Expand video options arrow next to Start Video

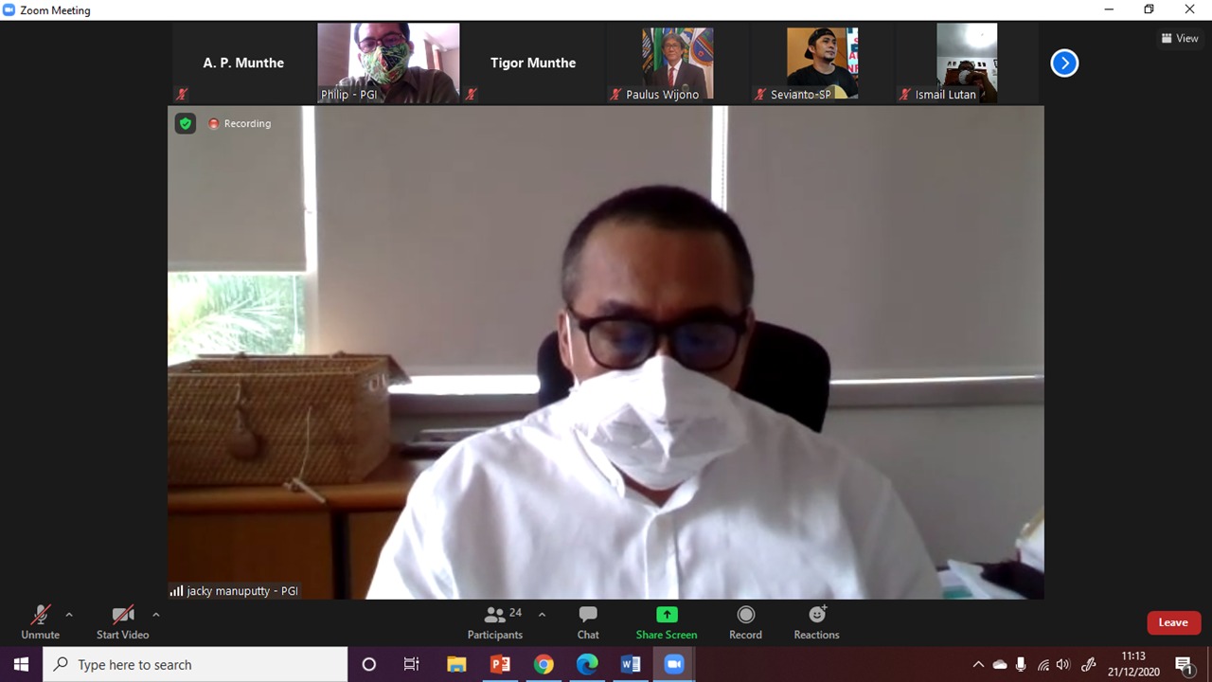tap(156, 615)
